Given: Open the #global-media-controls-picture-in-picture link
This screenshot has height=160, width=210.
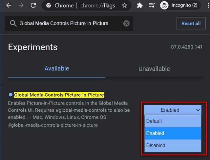Looking at the screenshot, I should (53, 125).
